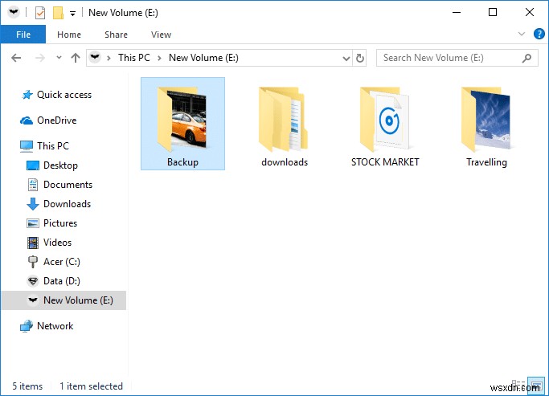Image resolution: width=549 pixels, height=396 pixels.
Task: Select the Backup folder name label
Action: coord(182,162)
